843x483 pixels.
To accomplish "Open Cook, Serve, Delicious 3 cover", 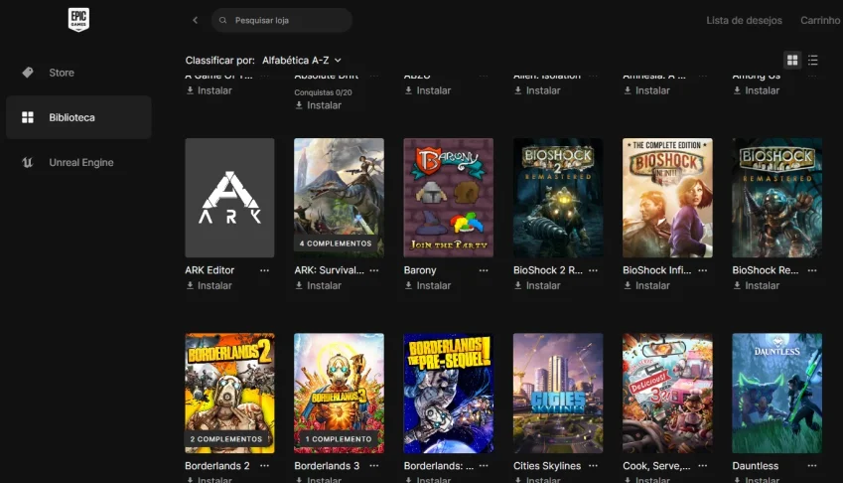I will (x=667, y=394).
